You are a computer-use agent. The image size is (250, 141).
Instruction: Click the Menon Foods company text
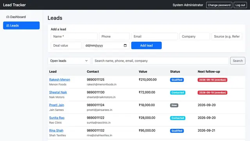tap(58, 85)
